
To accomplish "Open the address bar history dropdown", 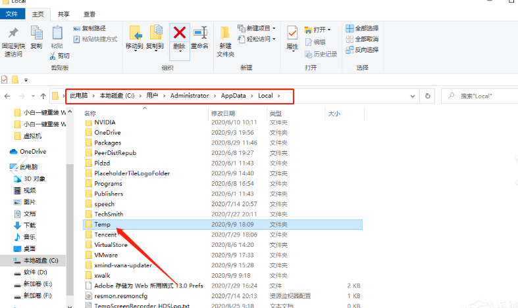I will (x=412, y=97).
